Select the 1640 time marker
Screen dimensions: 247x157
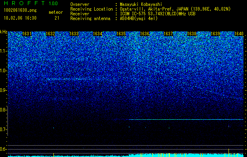(x=239, y=34)
